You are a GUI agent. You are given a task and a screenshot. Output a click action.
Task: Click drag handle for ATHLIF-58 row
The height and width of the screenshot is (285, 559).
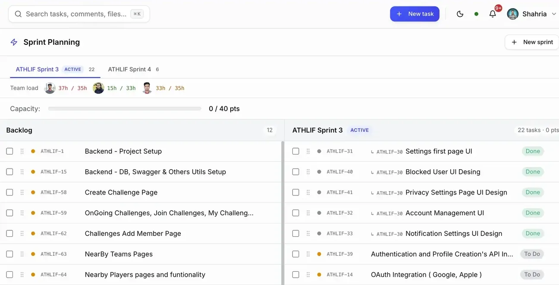[x=22, y=192]
